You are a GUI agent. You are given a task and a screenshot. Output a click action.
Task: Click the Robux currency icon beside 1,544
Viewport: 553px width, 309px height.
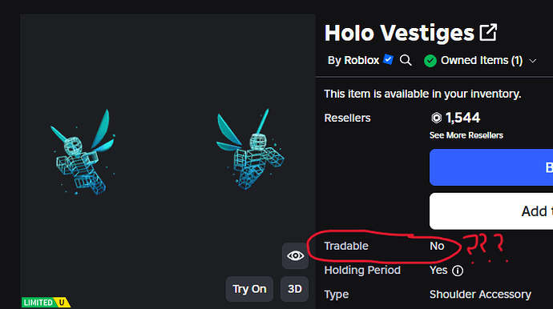(x=436, y=118)
